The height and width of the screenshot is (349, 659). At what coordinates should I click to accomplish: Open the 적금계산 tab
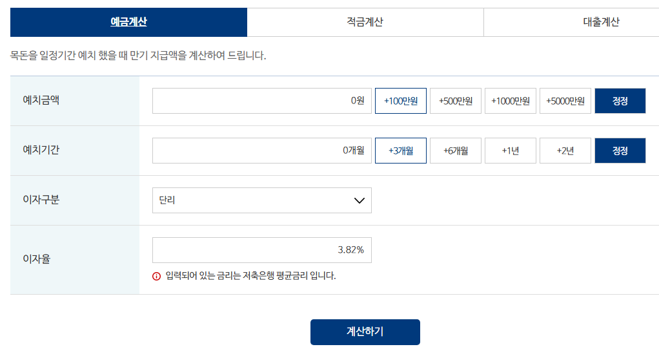tap(365, 22)
